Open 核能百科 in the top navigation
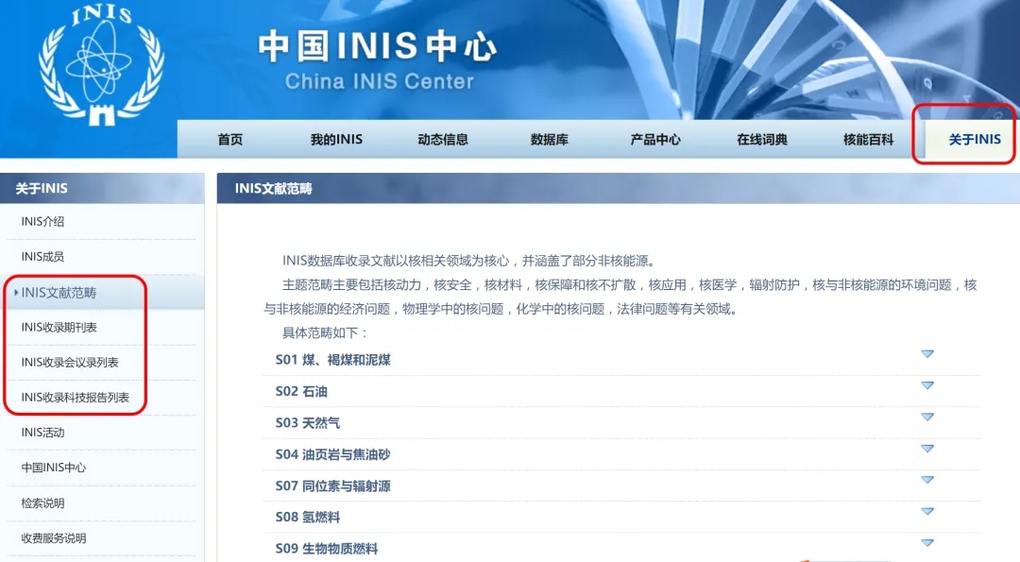The width and height of the screenshot is (1020, 562). point(869,139)
